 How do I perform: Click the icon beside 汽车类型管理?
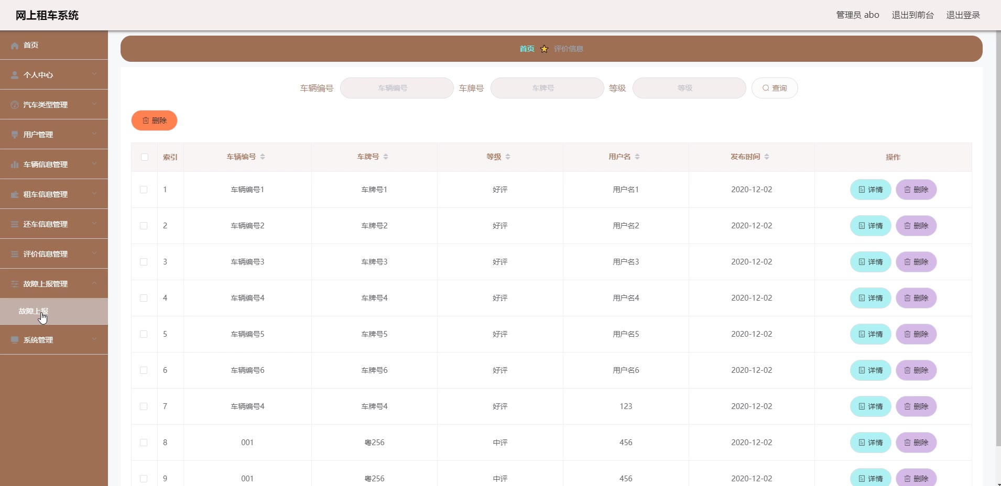point(15,105)
